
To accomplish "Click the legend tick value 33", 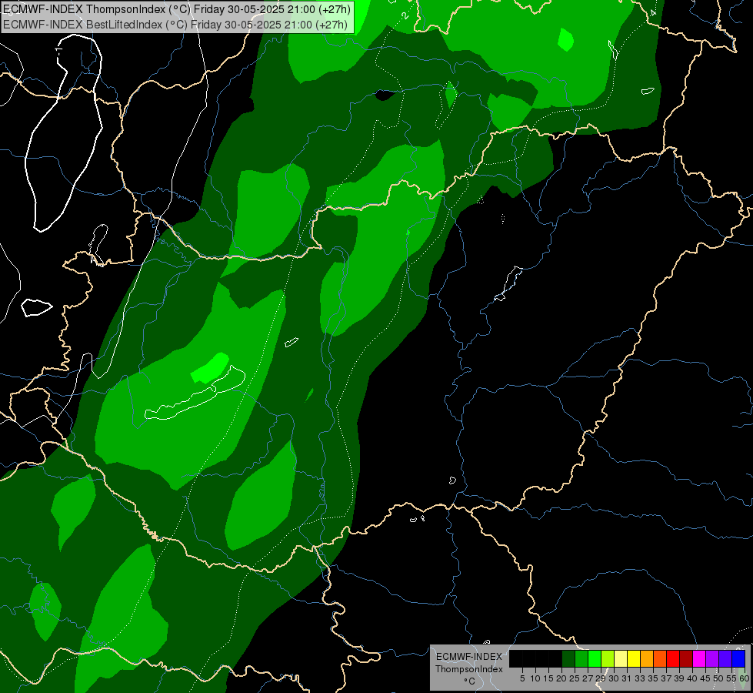I will 640,678.
